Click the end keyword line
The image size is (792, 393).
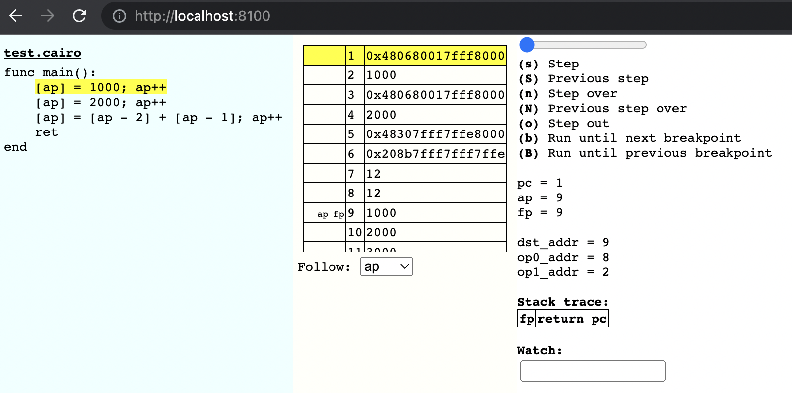[16, 147]
